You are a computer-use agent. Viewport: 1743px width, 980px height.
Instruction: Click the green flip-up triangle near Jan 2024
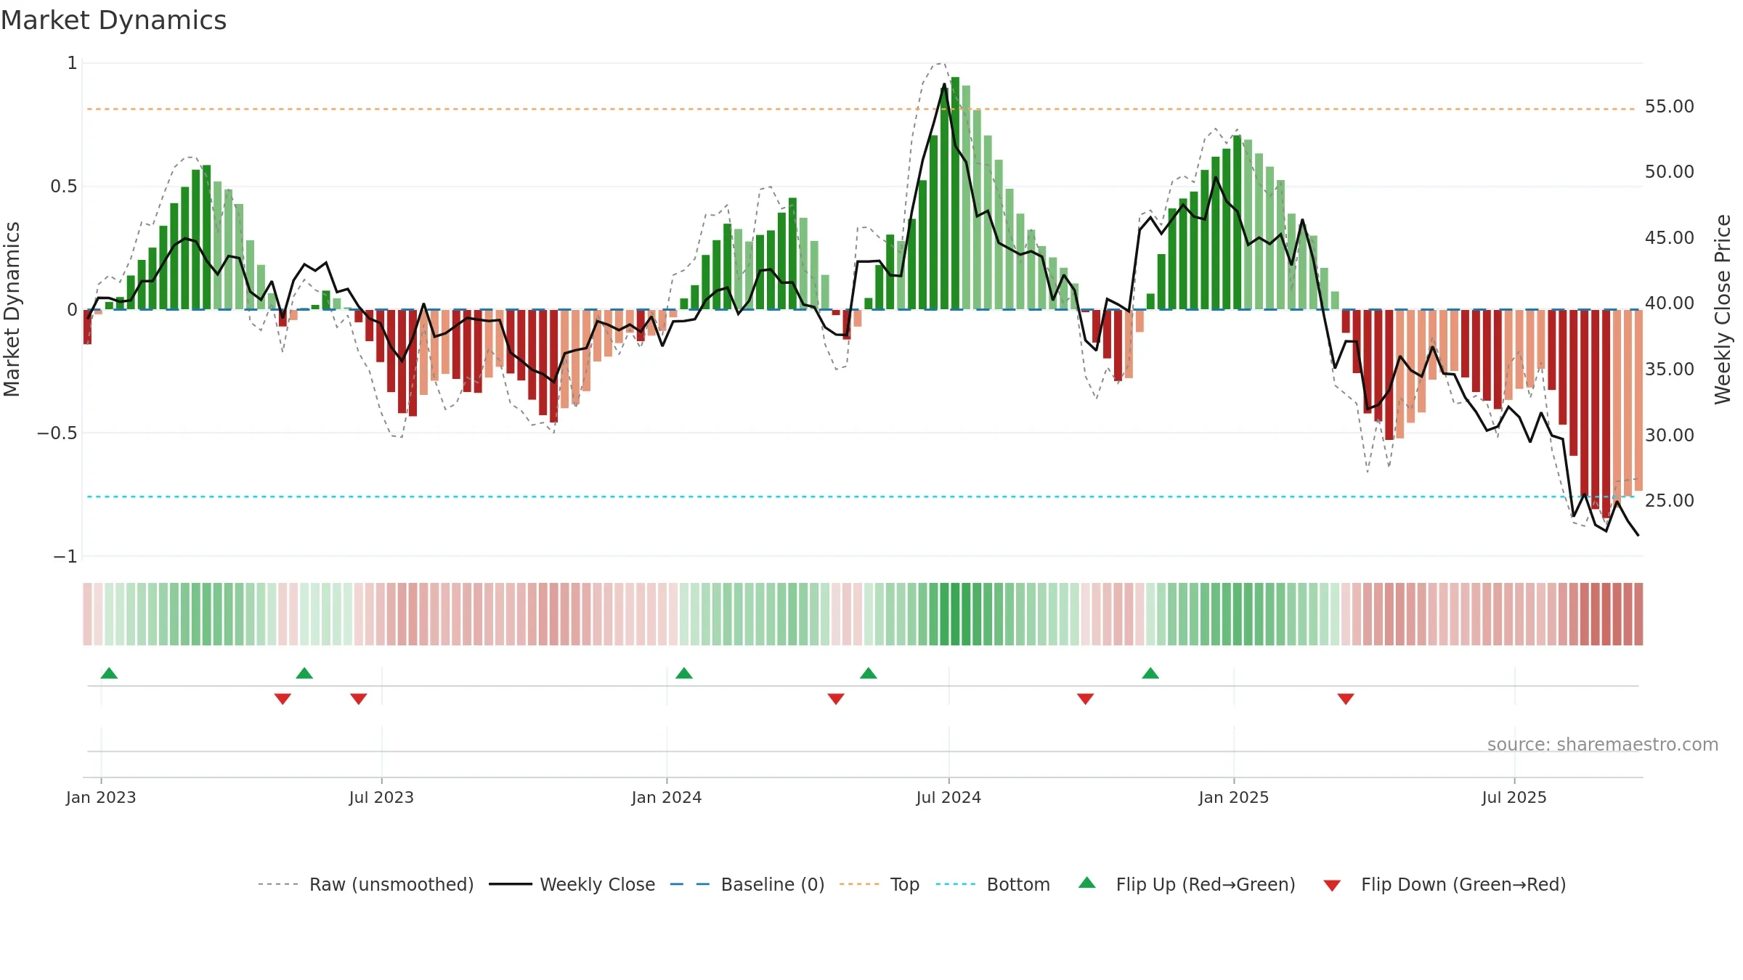tap(684, 673)
